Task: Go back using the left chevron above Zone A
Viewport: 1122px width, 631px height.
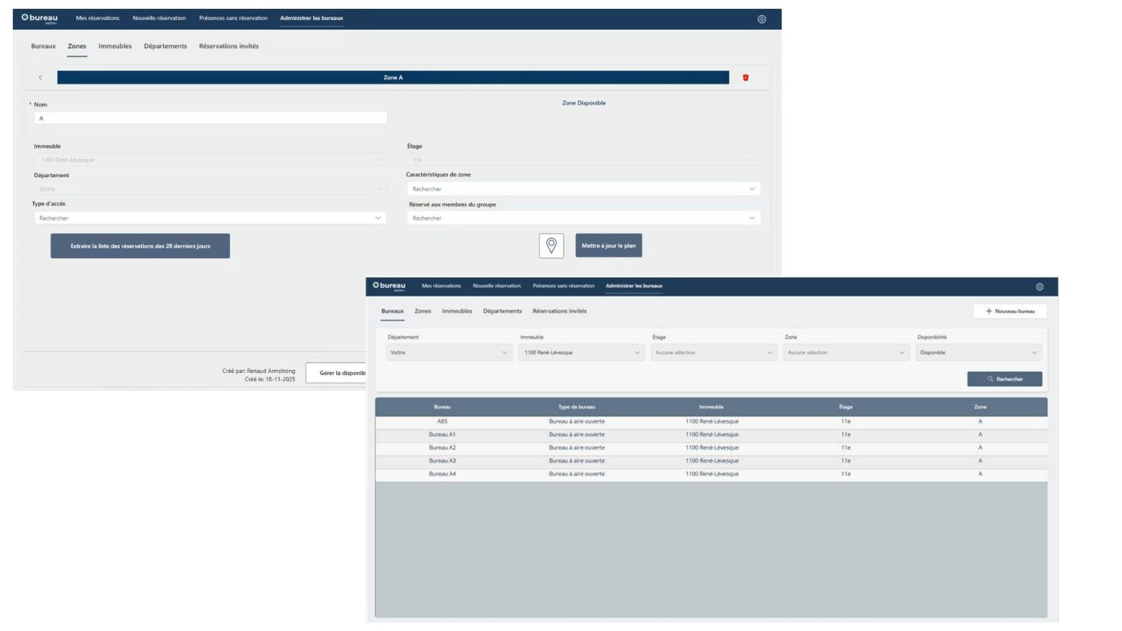Action: tap(40, 77)
